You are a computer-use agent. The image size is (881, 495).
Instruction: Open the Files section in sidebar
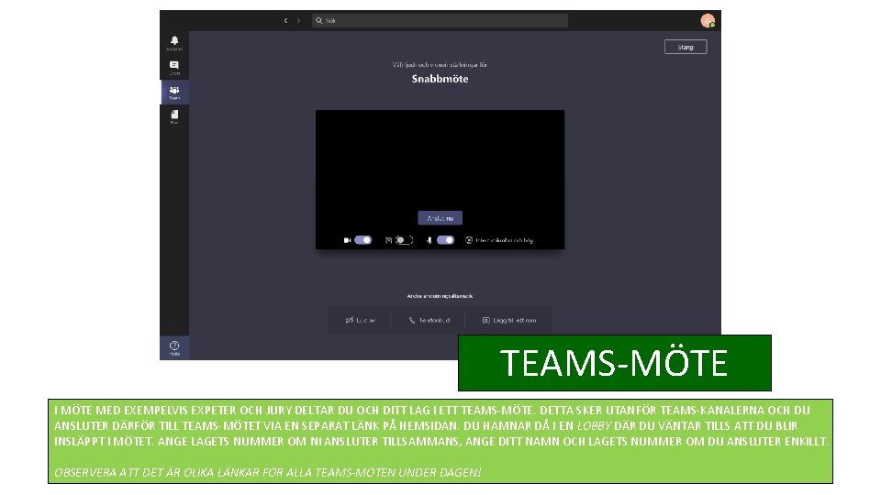tap(174, 116)
